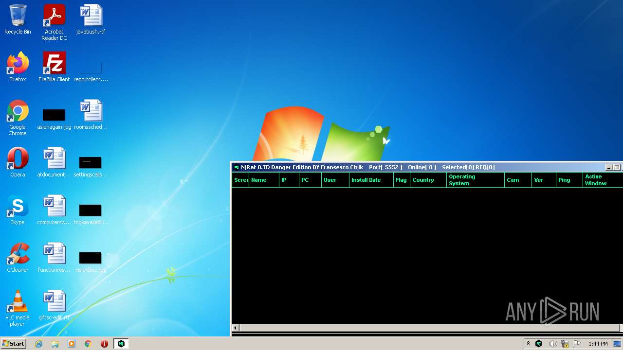This screenshot has height=350, width=623.
Task: Select the roomssched document icon
Action: point(91,115)
